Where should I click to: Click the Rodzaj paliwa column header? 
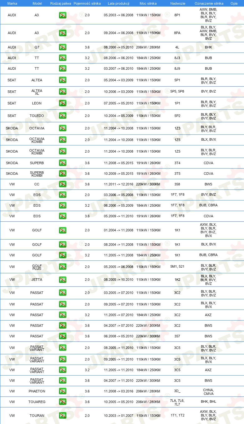(61, 3)
